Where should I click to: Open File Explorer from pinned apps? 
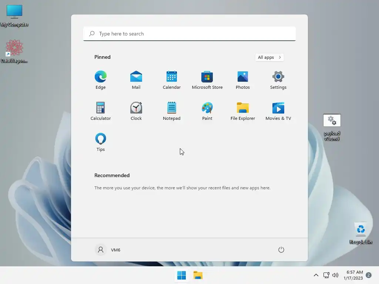coord(243,111)
